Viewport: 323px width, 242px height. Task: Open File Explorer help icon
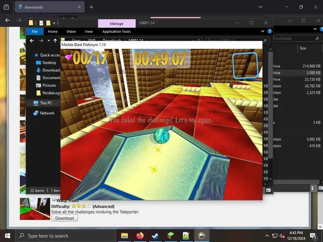[x=269, y=31]
